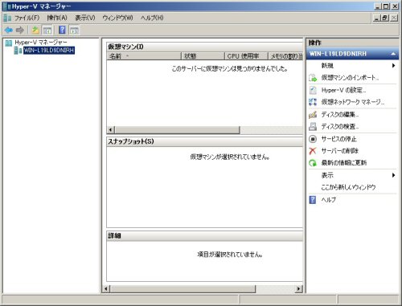
Task: Toggle the console tree pane toolbar icon
Action: 47,31
